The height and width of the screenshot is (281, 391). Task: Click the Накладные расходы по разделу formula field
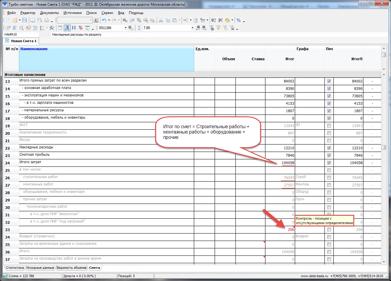[219, 34]
